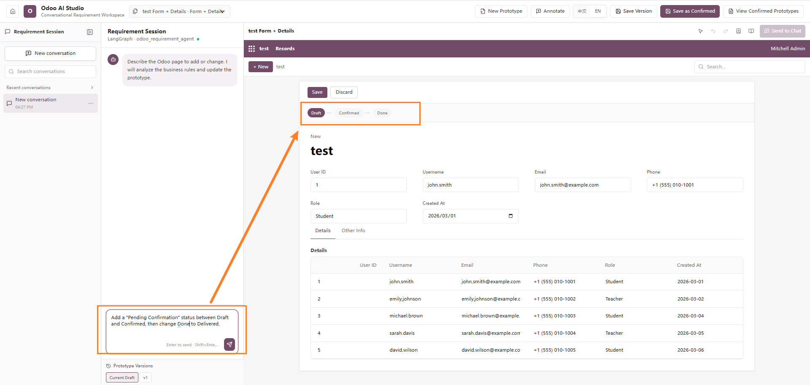Create a new record with + New
This screenshot has width=810, height=385.
point(261,67)
